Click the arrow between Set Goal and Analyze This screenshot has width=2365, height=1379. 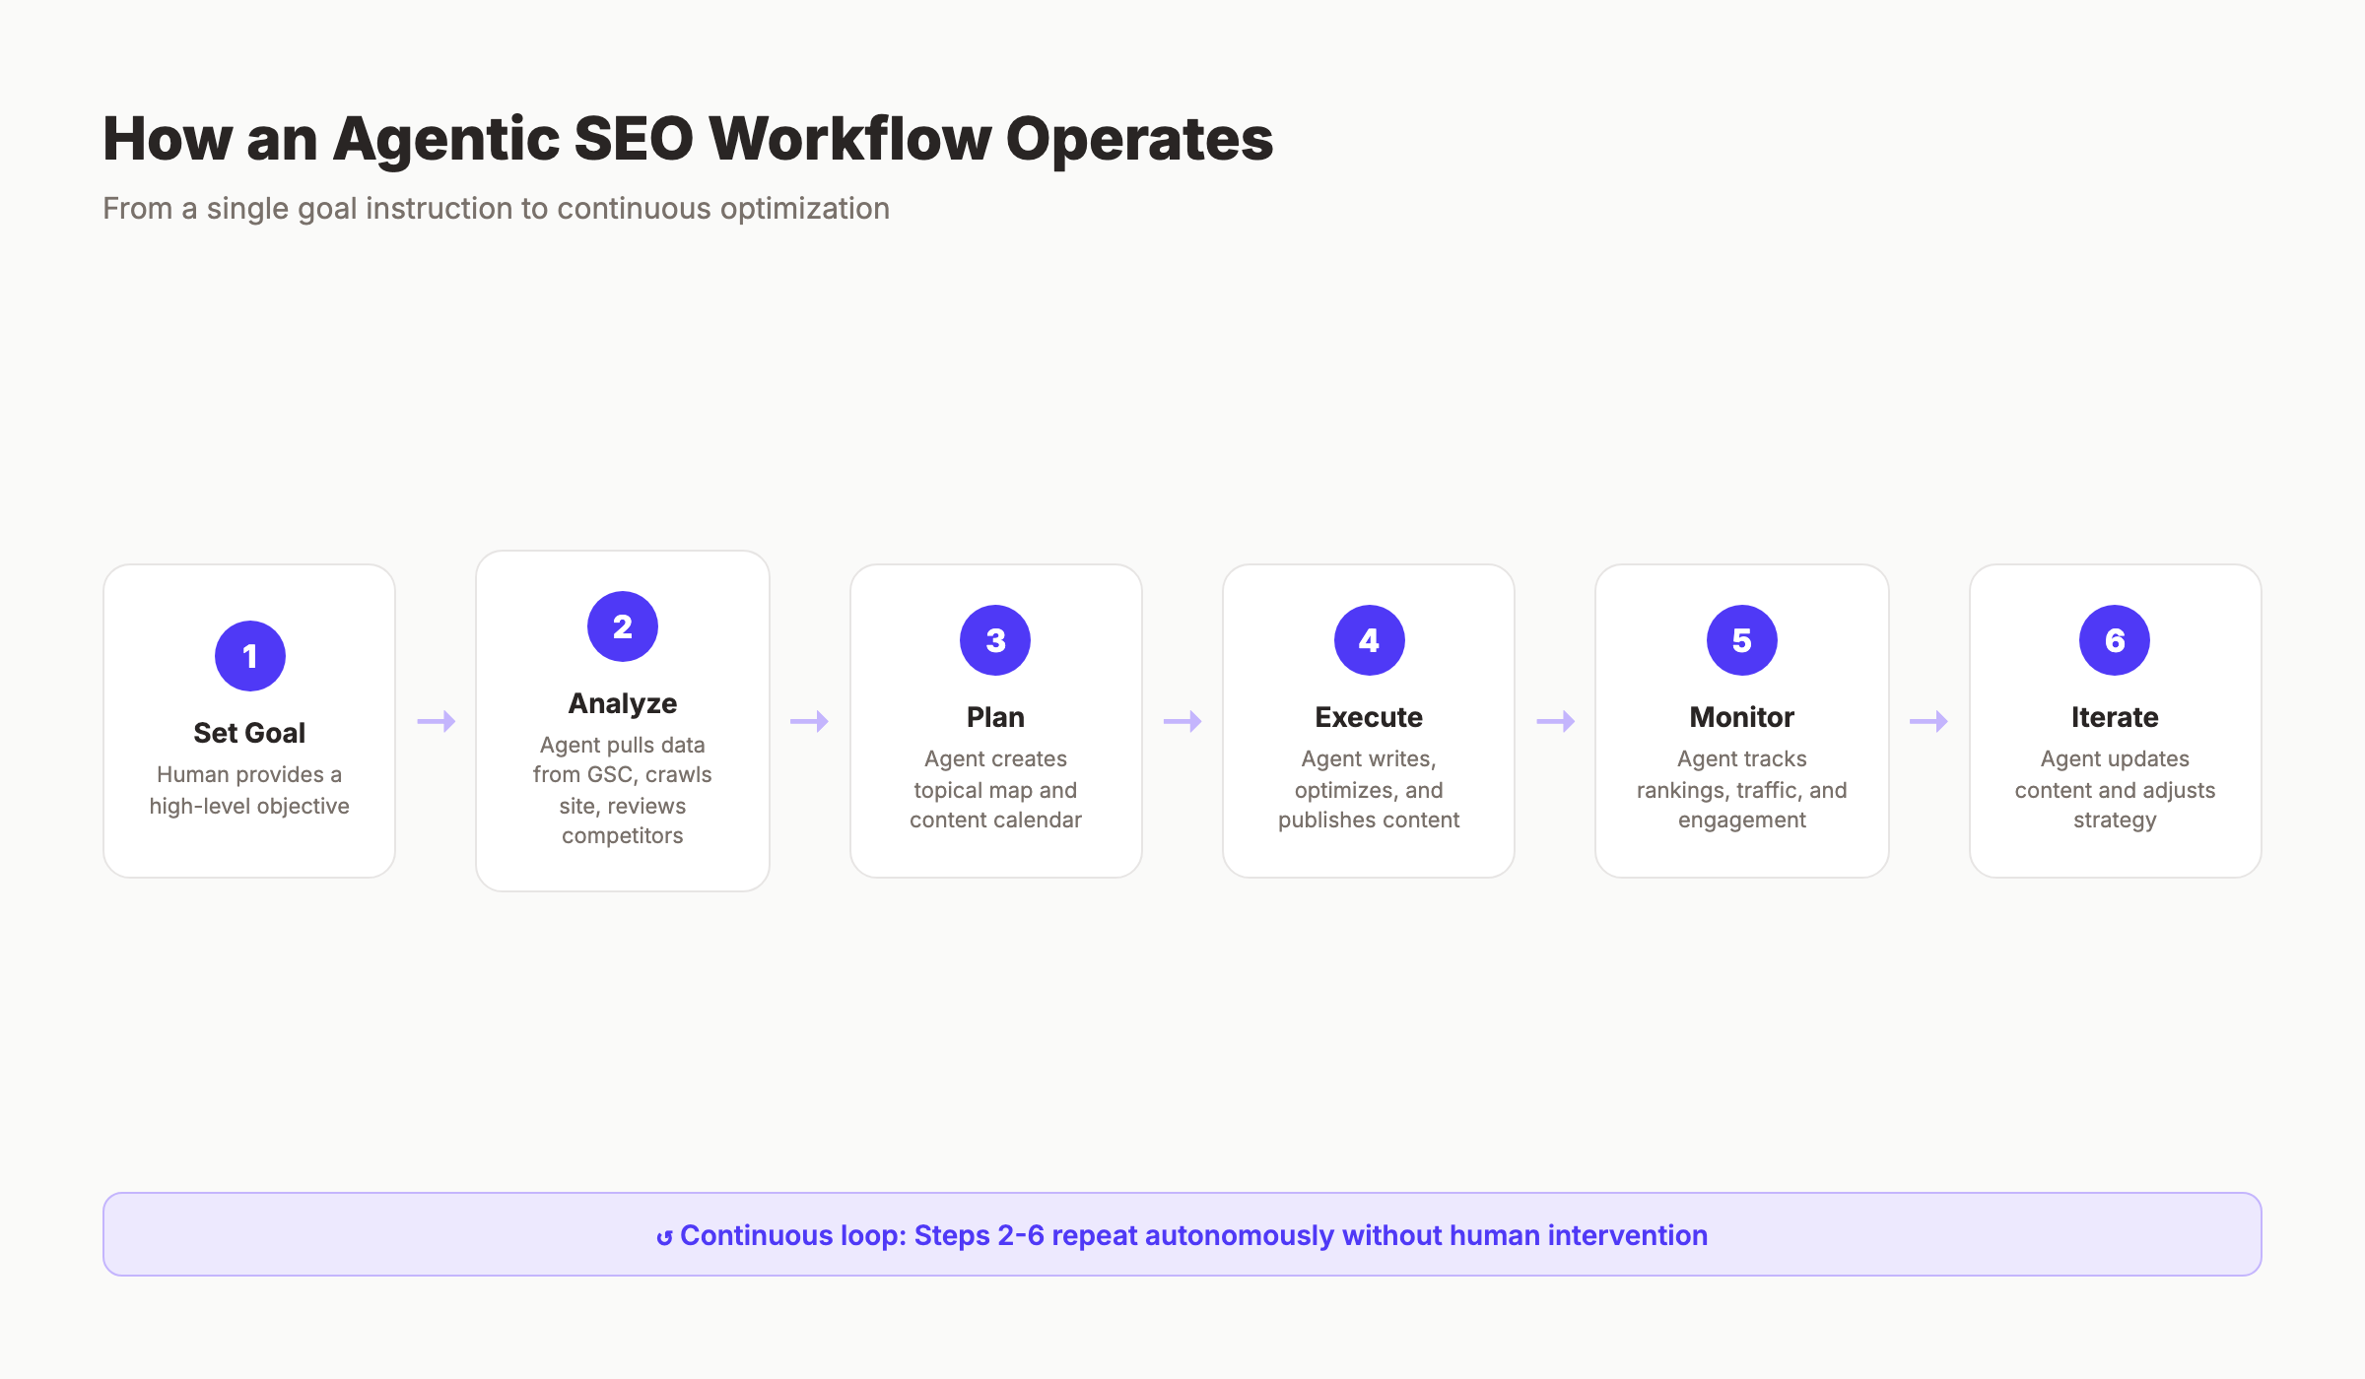[435, 720]
